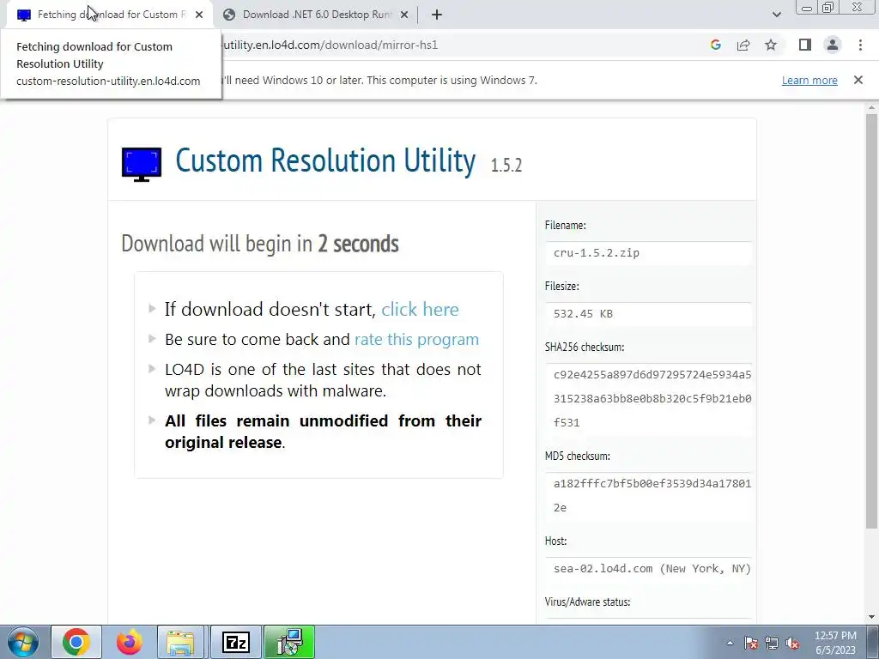
Task: Open 7-Zip from the taskbar
Action: 235,642
